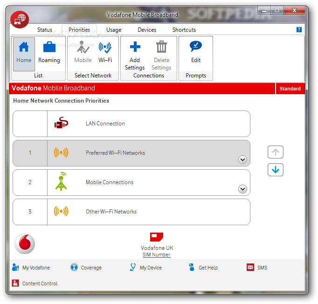318x304 pixels.
Task: Expand the Mobile Connections row
Action: [242, 189]
